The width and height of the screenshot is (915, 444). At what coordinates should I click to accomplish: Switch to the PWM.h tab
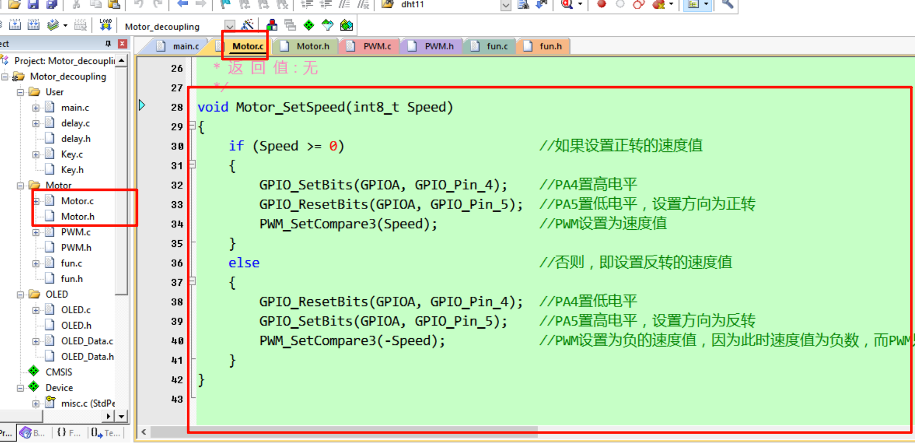coord(431,46)
